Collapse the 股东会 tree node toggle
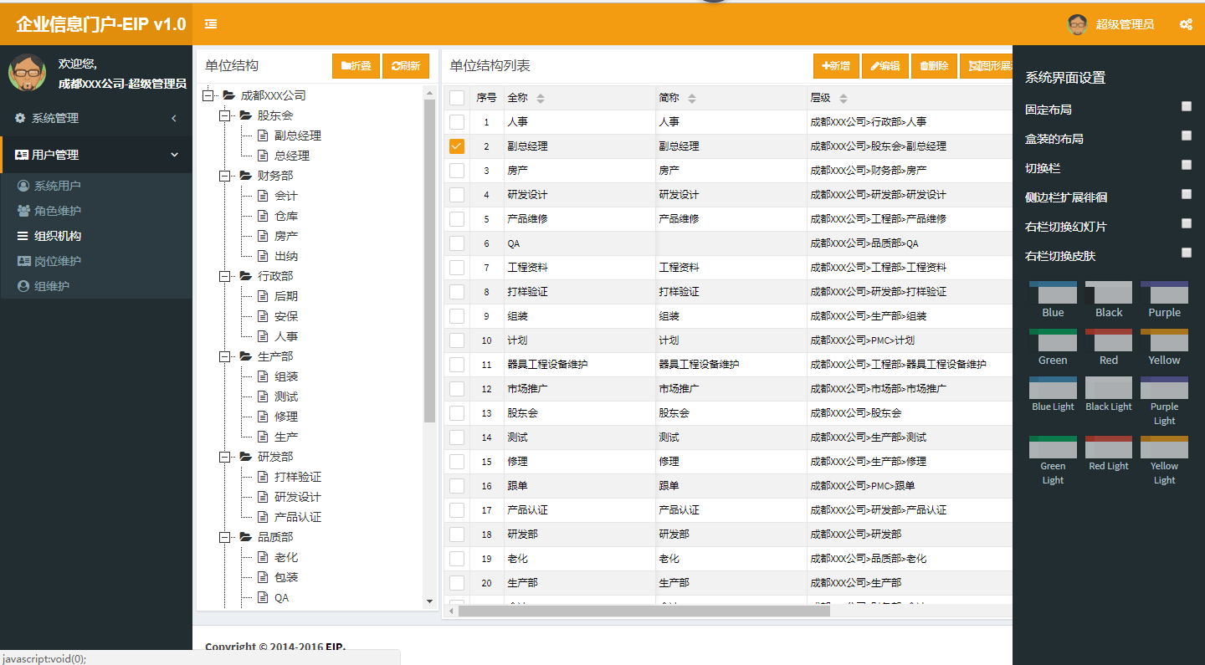The height and width of the screenshot is (665, 1205). pyautogui.click(x=224, y=115)
